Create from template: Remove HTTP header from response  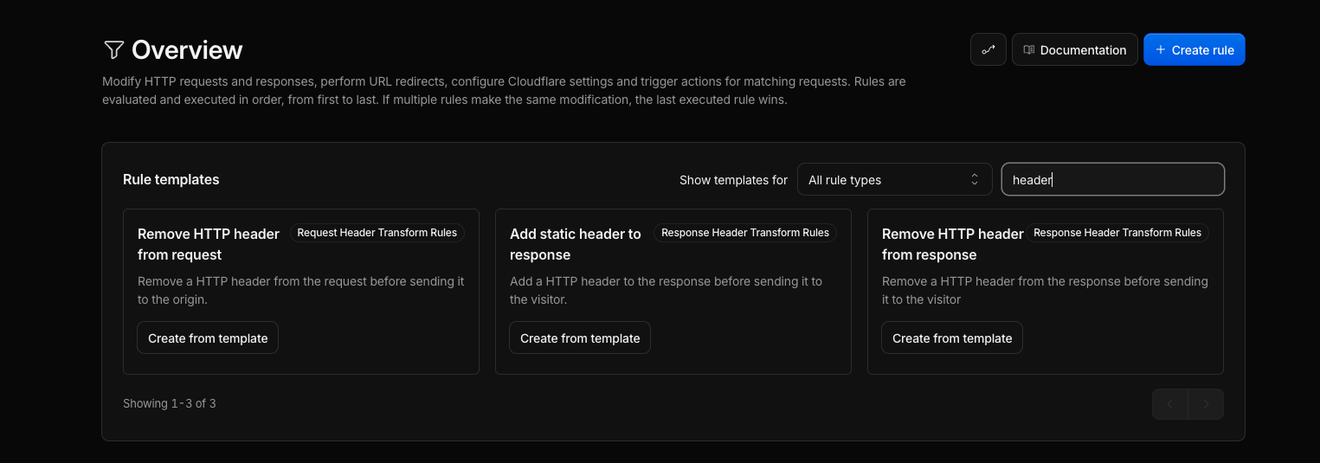coord(952,338)
